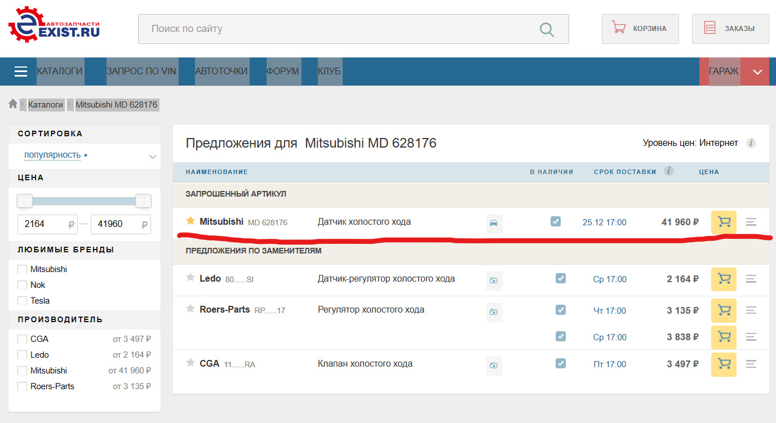Click the part icon in CGA row
Image resolution: width=776 pixels, height=423 pixels.
pos(494,366)
